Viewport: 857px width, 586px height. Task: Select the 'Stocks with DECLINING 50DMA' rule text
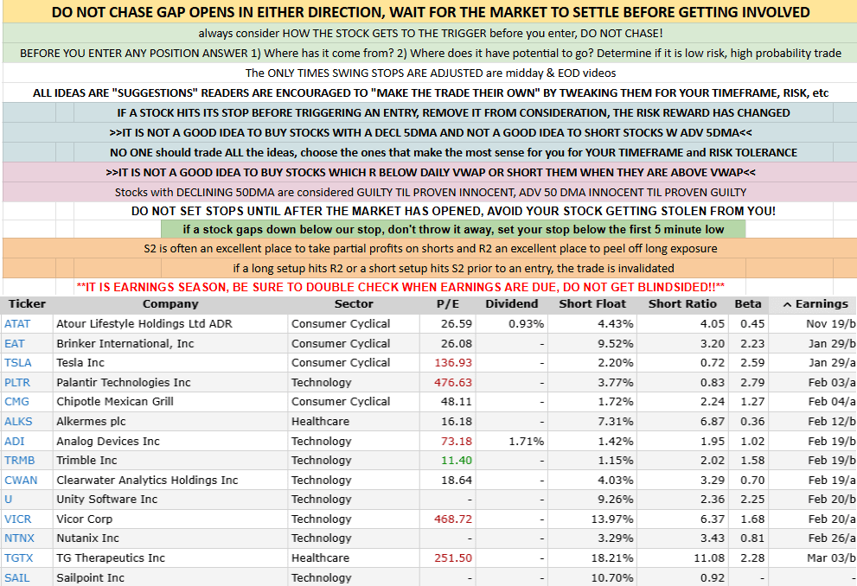tap(431, 192)
